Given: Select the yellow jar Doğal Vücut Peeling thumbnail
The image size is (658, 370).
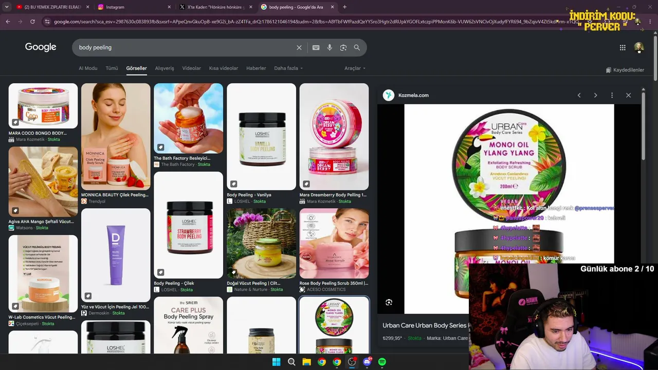Looking at the screenshot, I should (262, 244).
